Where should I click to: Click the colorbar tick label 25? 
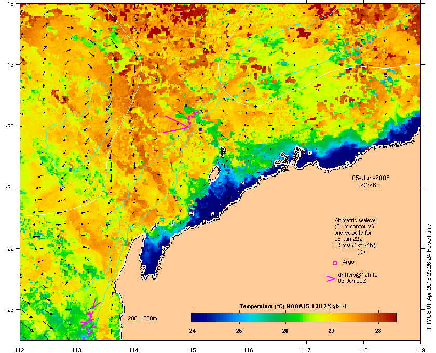[x=239, y=331]
